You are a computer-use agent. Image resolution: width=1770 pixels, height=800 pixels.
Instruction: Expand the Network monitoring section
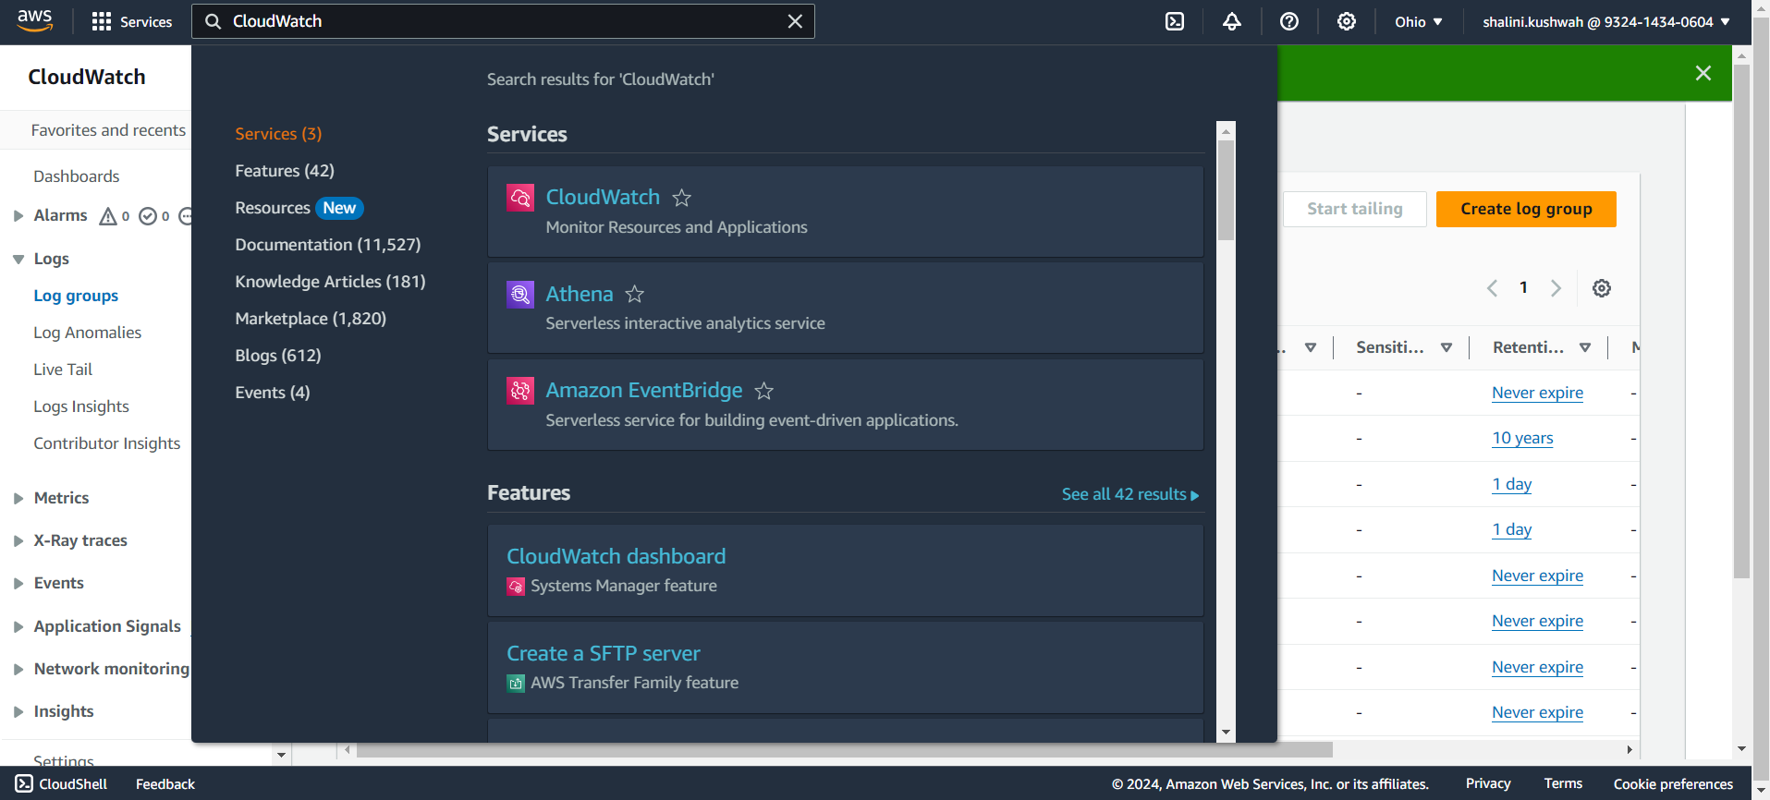point(18,670)
